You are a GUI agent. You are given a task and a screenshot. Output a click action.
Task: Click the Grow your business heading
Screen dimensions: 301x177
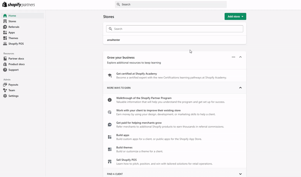pyautogui.click(x=121, y=57)
